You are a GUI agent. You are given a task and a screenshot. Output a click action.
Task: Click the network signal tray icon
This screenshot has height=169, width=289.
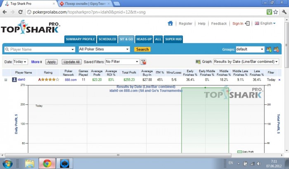[252, 164]
